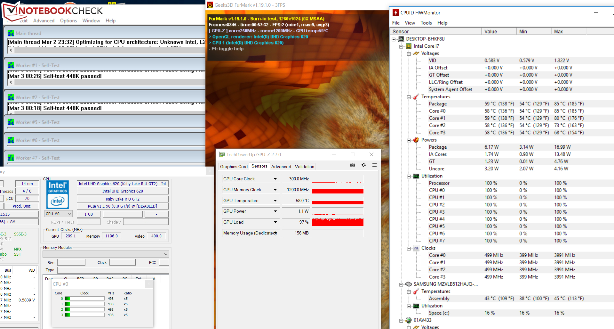The height and width of the screenshot is (329, 614).
Task: Click the Core 0 clock bar in CPU #0 panel
Action: pos(84,299)
